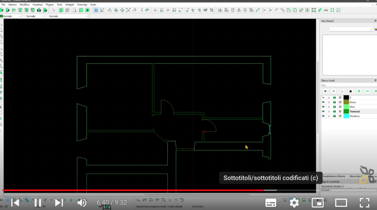Hide the Tramezzi layer
Viewport: 377px width, 210px height.
pos(323,111)
